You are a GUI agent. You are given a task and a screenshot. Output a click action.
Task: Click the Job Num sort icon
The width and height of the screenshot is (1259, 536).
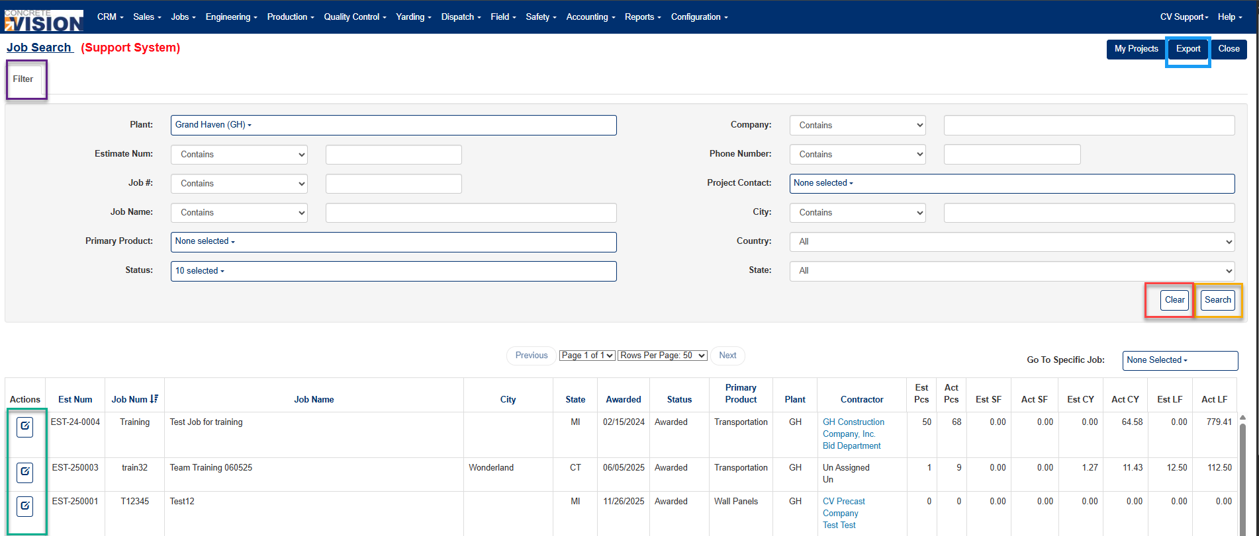tap(154, 399)
